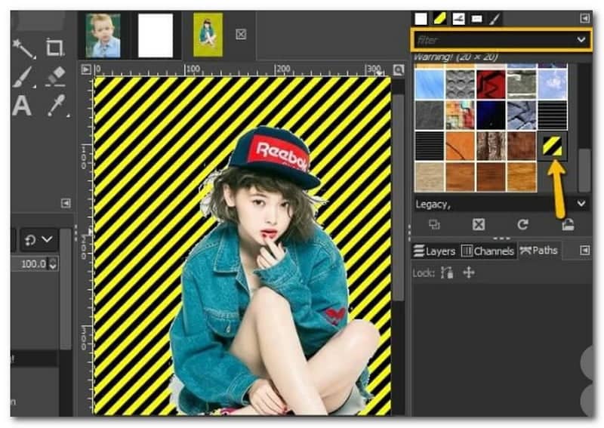Open the Layers tab
604x428 pixels.
(434, 251)
